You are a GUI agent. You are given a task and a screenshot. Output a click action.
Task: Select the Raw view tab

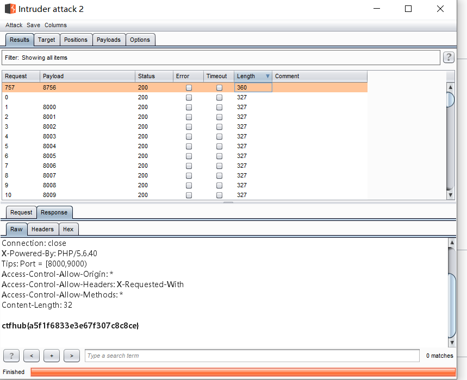click(16, 229)
